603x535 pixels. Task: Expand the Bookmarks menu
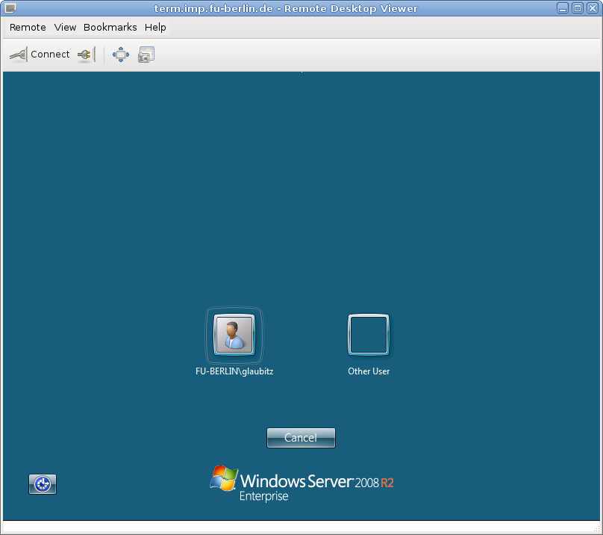(x=110, y=28)
